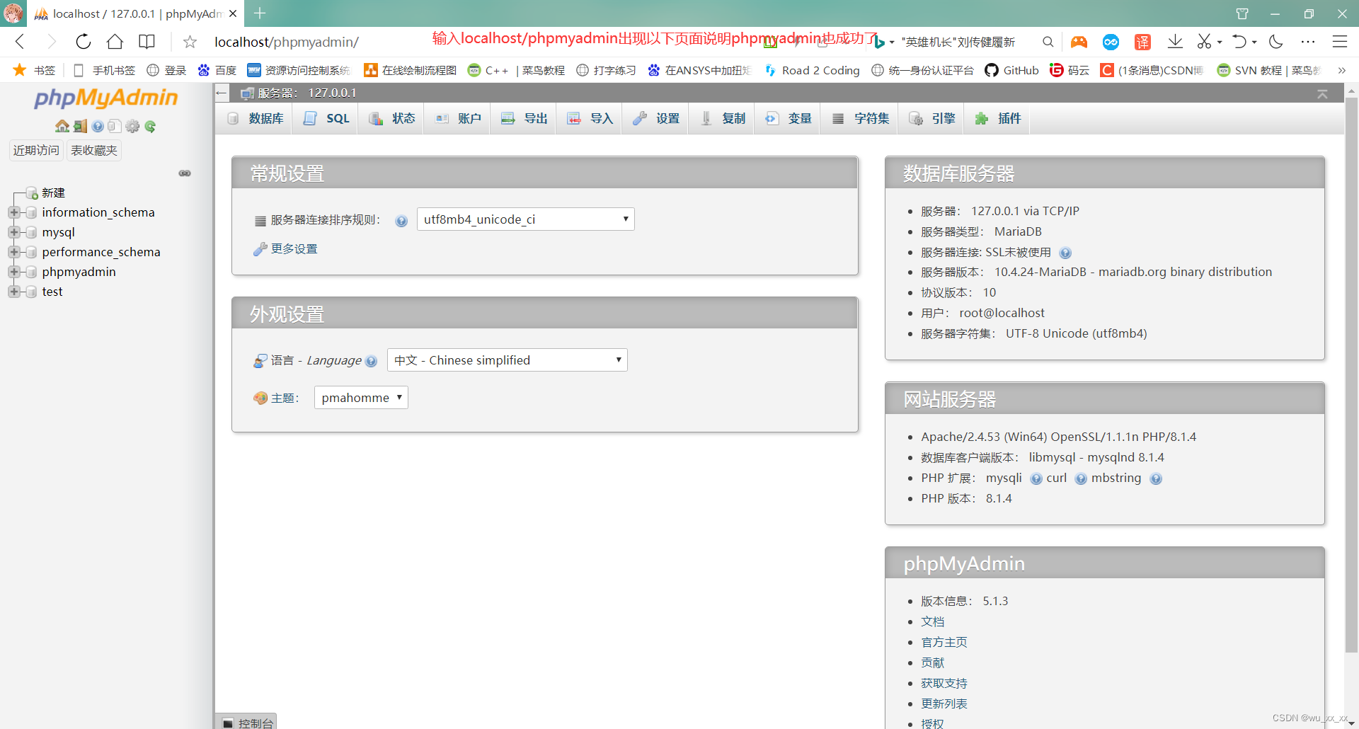Click the favorite star icon beside address
This screenshot has height=729, width=1359.
tap(190, 42)
